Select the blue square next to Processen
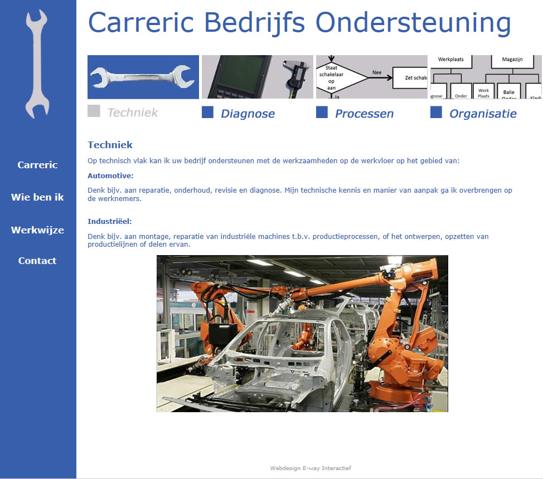 click(x=322, y=113)
